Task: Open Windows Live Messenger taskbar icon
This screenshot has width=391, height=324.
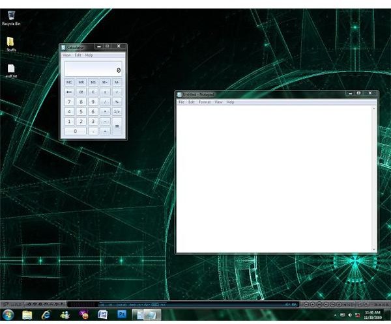Action: [65, 315]
